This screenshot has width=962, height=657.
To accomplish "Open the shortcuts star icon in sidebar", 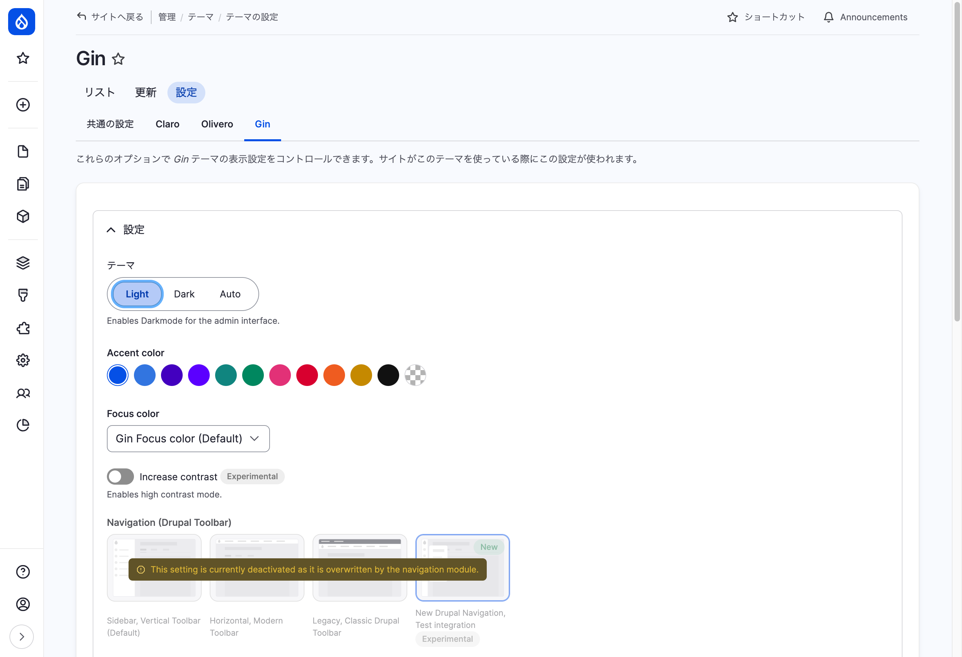I will [23, 58].
